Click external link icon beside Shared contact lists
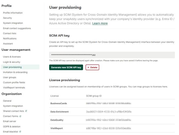Screen dimensions: 179x135 click(26, 111)
